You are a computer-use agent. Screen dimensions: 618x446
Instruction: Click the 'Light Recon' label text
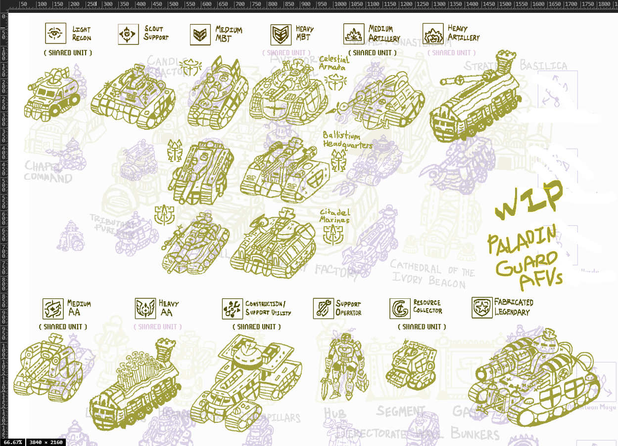(x=82, y=34)
